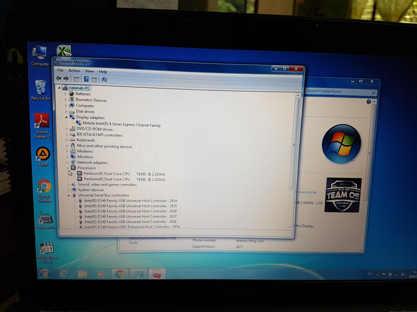Viewport: 417px width, 312px height.
Task: Click the Search Control Panel field
Action: (341, 92)
